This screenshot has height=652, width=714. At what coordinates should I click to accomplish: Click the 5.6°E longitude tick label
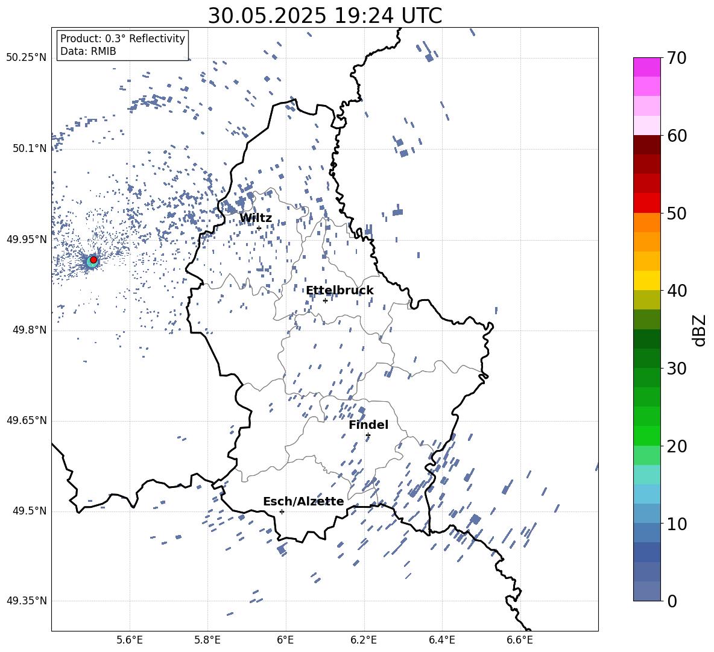click(x=130, y=640)
